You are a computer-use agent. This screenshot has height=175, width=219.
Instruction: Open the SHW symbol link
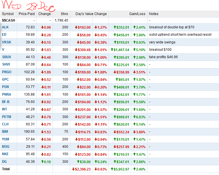coord(6,64)
